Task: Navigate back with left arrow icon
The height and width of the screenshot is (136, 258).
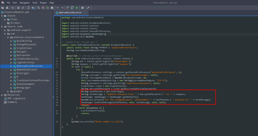Action: click(58, 8)
